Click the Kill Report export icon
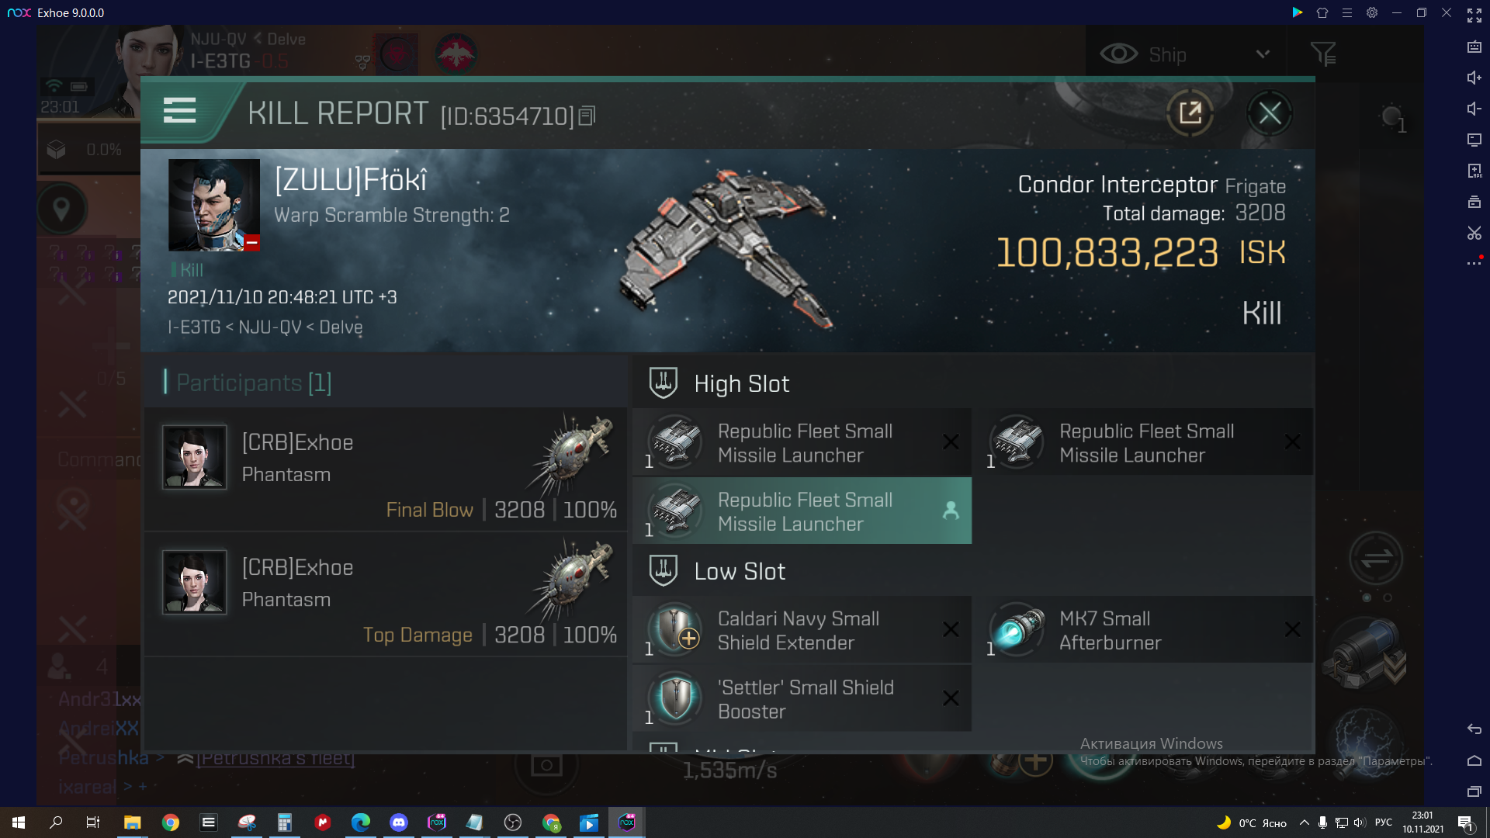This screenshot has width=1490, height=838. coord(1190,113)
